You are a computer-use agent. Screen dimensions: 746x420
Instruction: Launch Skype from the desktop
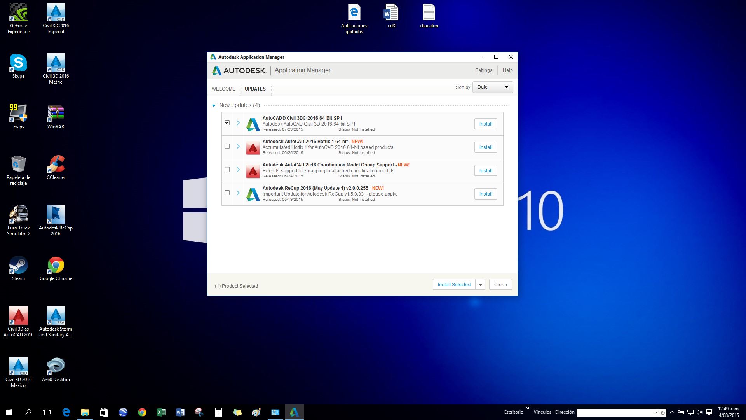[19, 66]
